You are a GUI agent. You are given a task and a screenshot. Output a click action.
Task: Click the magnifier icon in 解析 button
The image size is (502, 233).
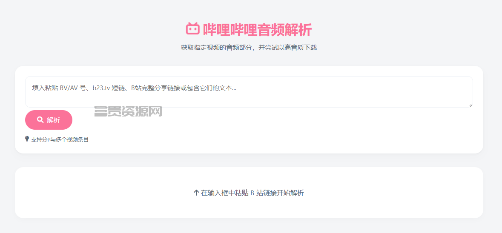coord(40,120)
